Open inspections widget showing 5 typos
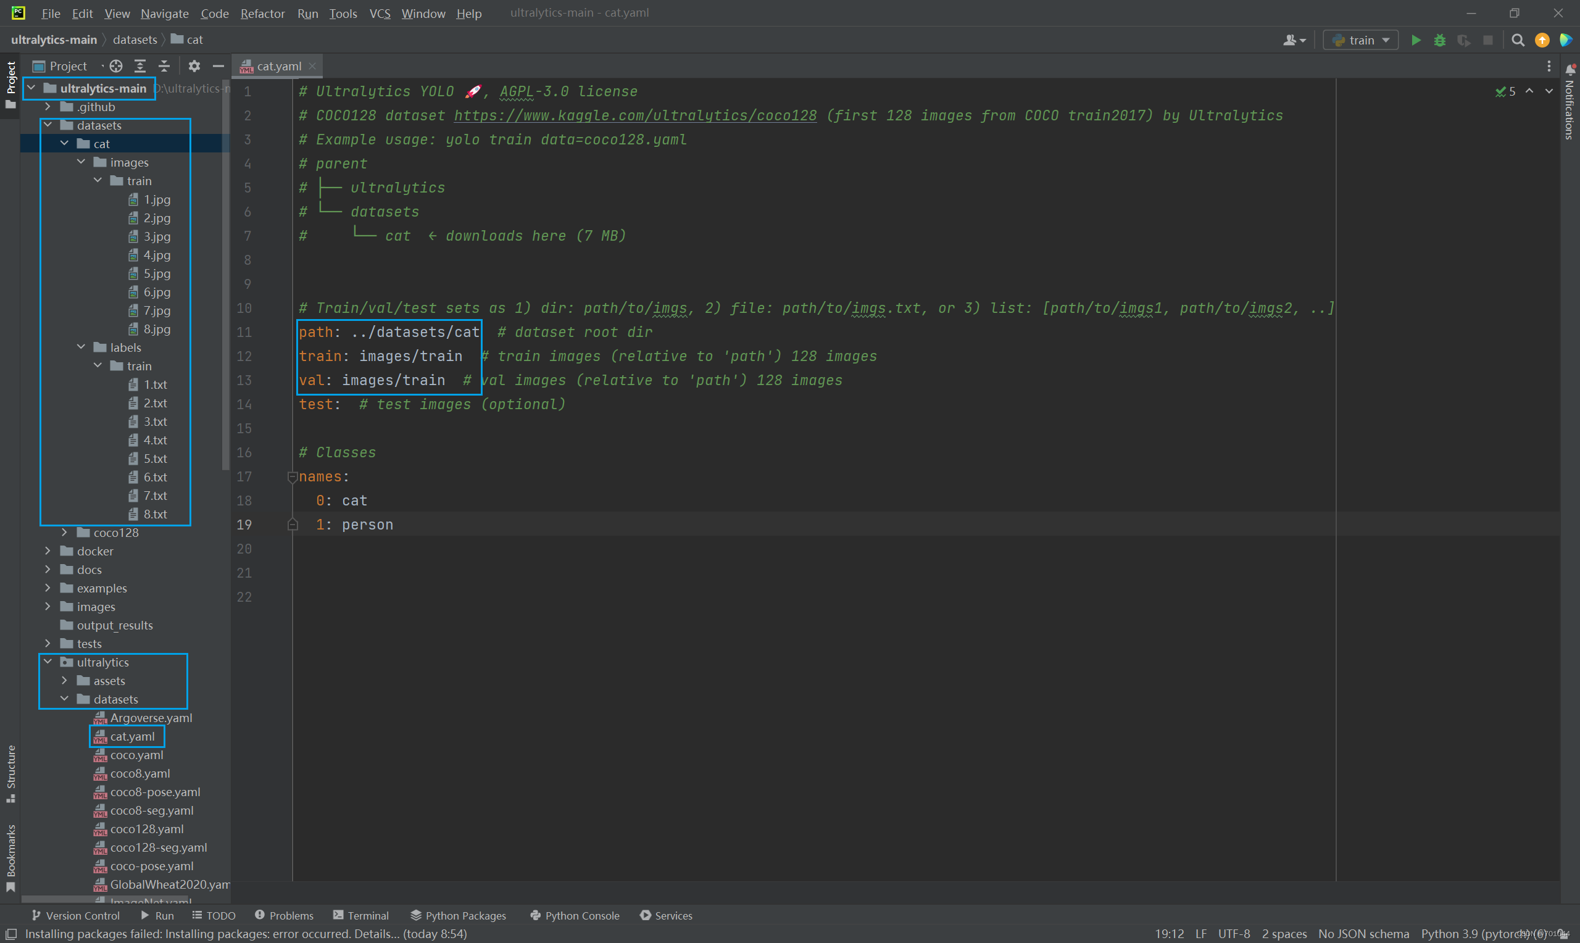This screenshot has height=943, width=1580. [x=1505, y=91]
